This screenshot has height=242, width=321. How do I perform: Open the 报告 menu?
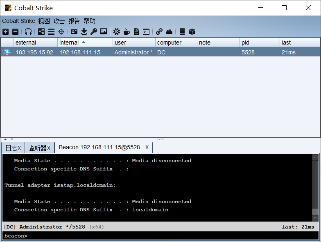point(74,21)
